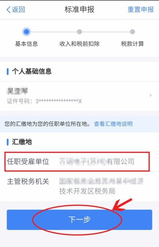
Task: Select the 基本信息 step dot
Action: point(26,32)
